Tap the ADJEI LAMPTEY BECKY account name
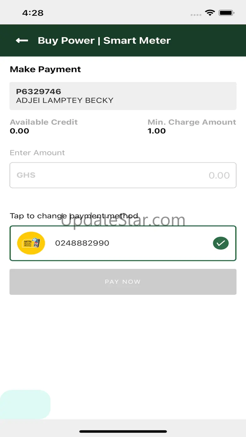 pyautogui.click(x=65, y=101)
